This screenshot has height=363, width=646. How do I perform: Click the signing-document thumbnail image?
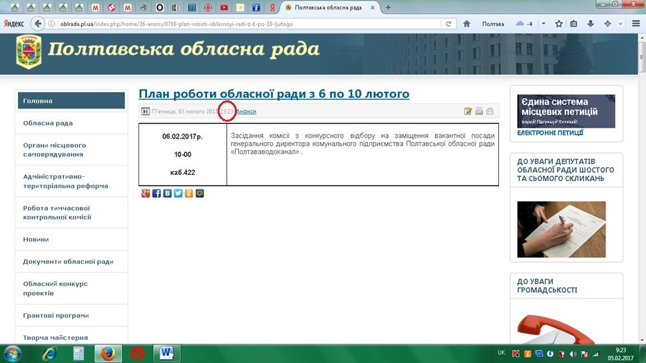562,229
